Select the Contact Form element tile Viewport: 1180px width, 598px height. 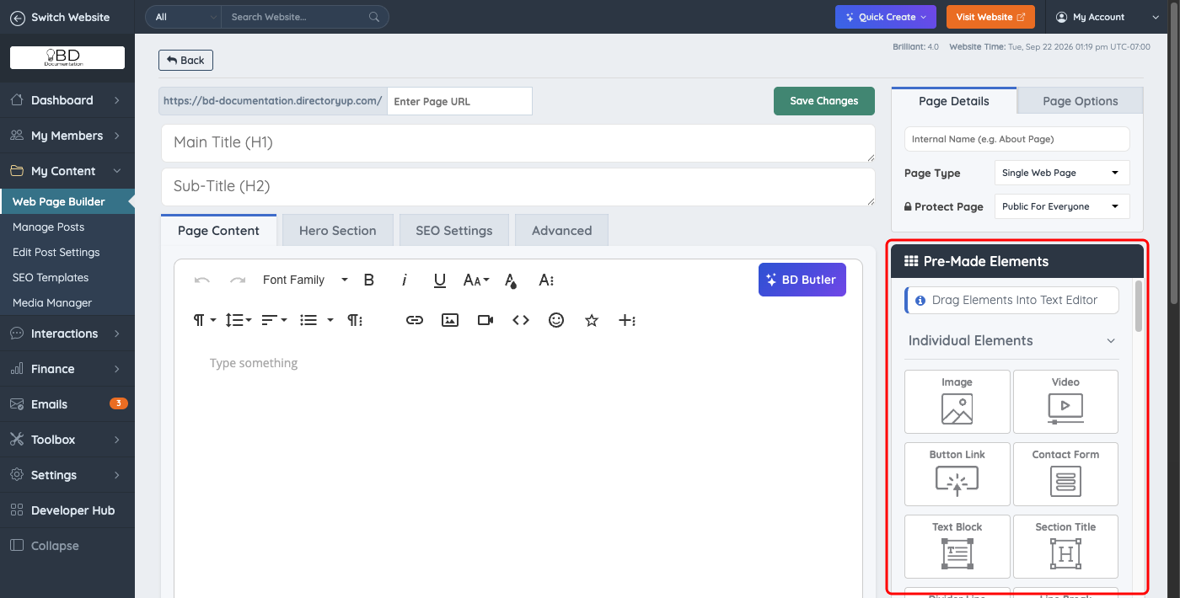(1065, 473)
